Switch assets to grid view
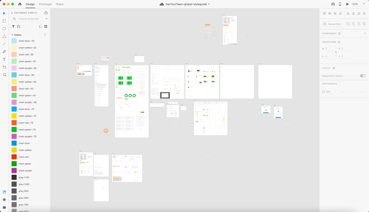 (x=46, y=27)
